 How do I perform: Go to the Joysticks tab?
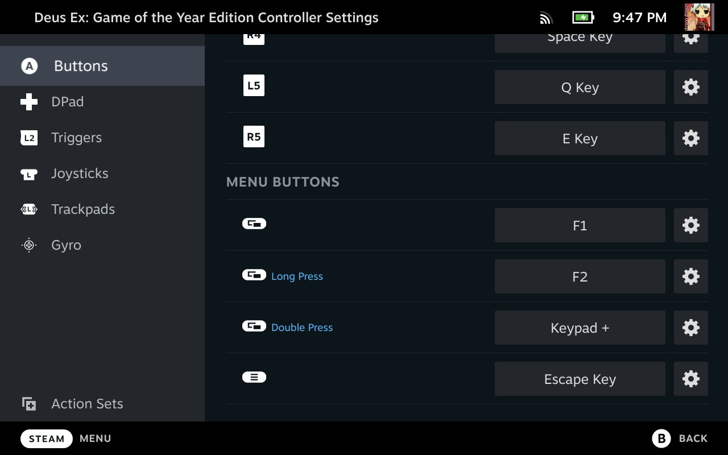79,173
